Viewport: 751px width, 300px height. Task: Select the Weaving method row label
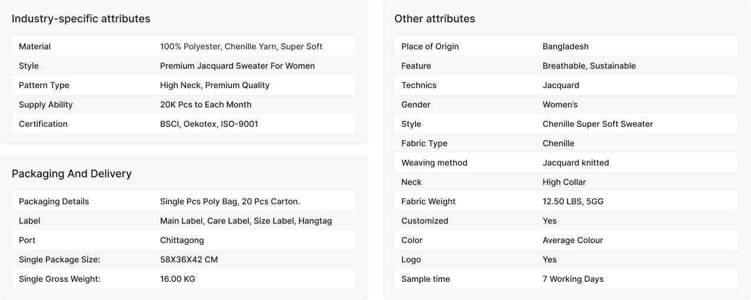tap(434, 163)
